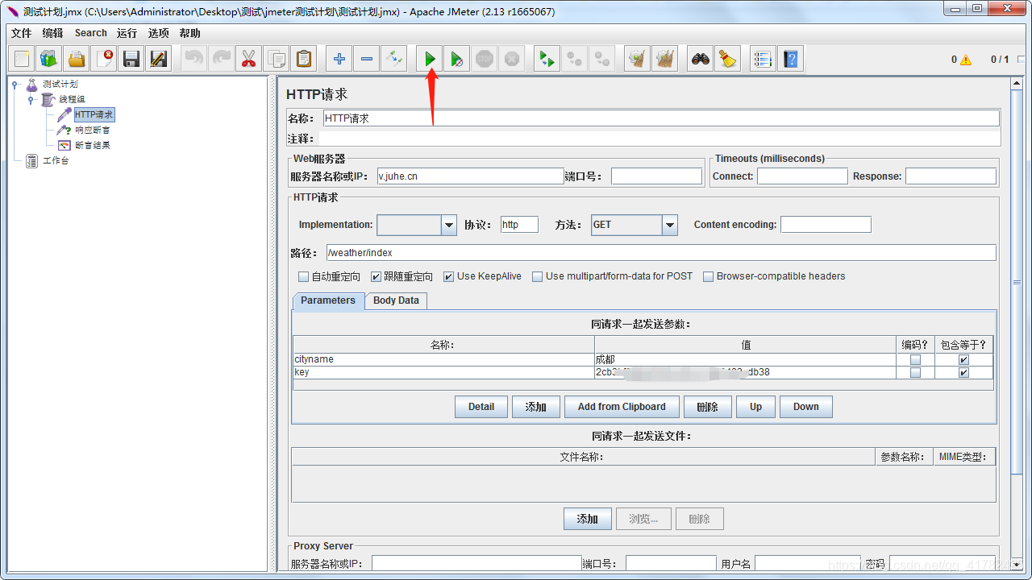Image resolution: width=1032 pixels, height=580 pixels.
Task: Click the Clear broom icon
Action: click(638, 59)
